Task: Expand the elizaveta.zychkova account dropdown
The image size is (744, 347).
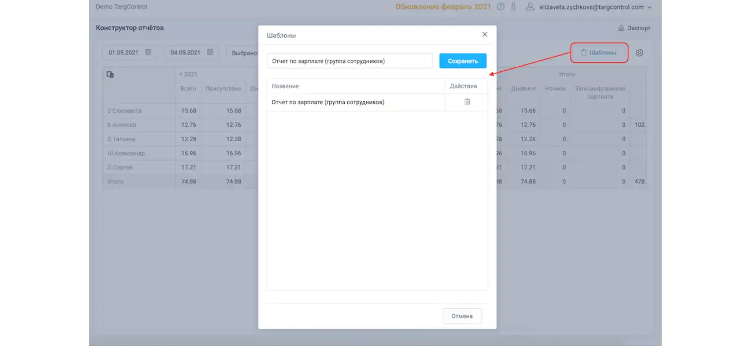Action: pyautogui.click(x=650, y=7)
